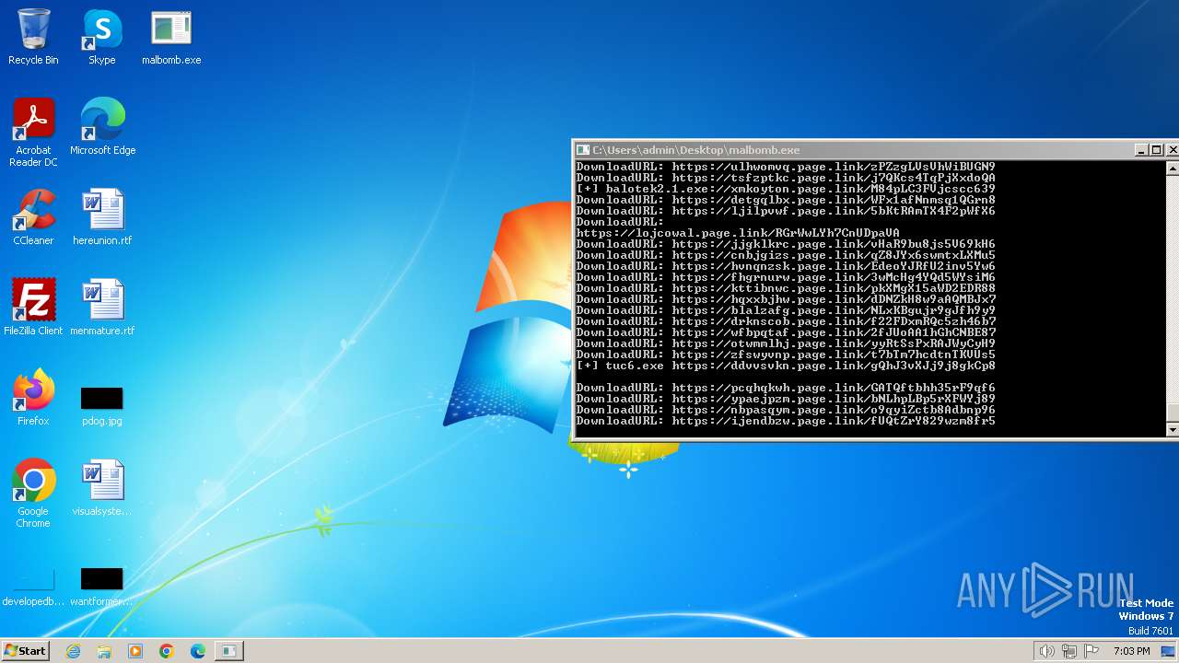Click the malbomb.exe console title bar
The width and height of the screenshot is (1179, 663).
coord(857,150)
